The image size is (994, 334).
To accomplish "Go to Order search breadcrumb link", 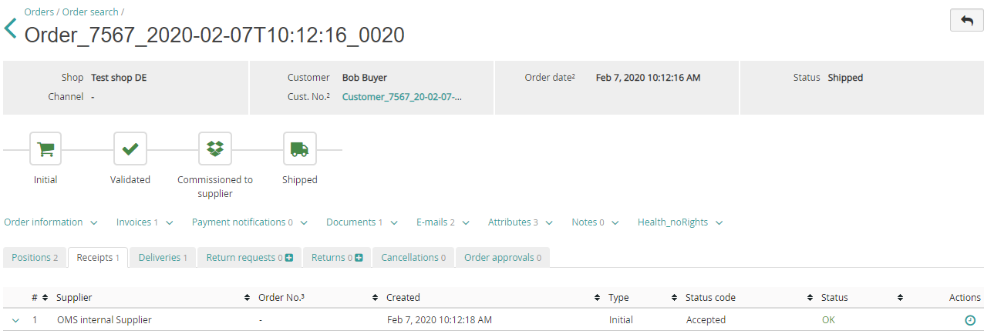I will tap(90, 12).
